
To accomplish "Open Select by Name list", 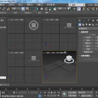I will (27, 9).
